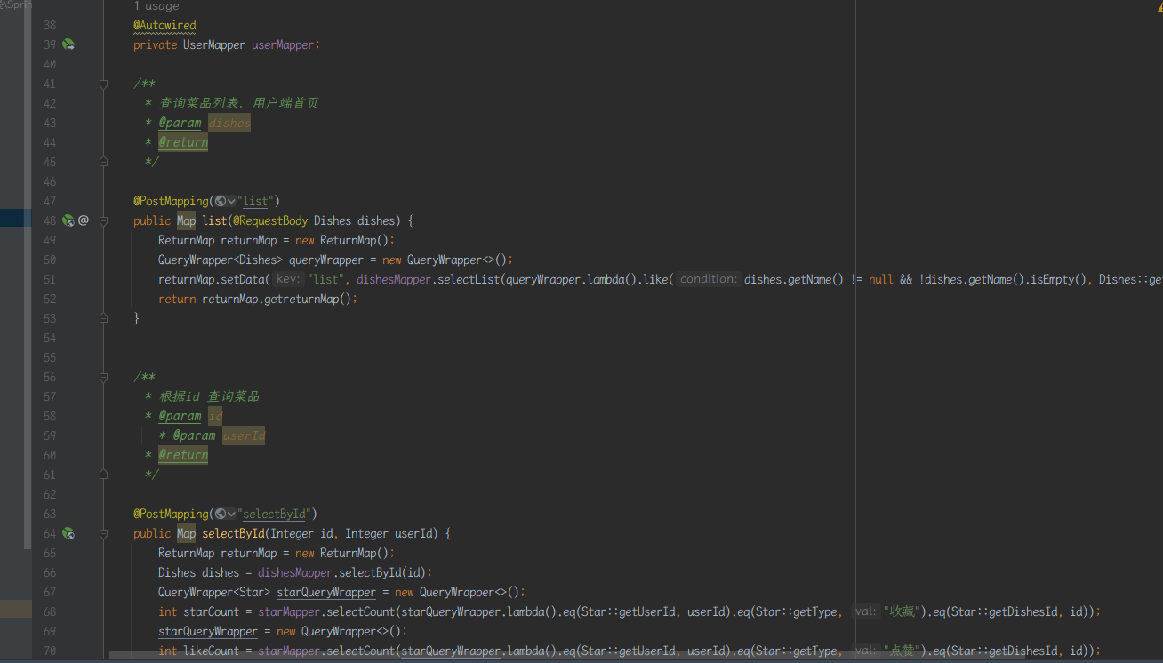Click the likeCount variable on line 70
The image size is (1163, 663).
211,651
